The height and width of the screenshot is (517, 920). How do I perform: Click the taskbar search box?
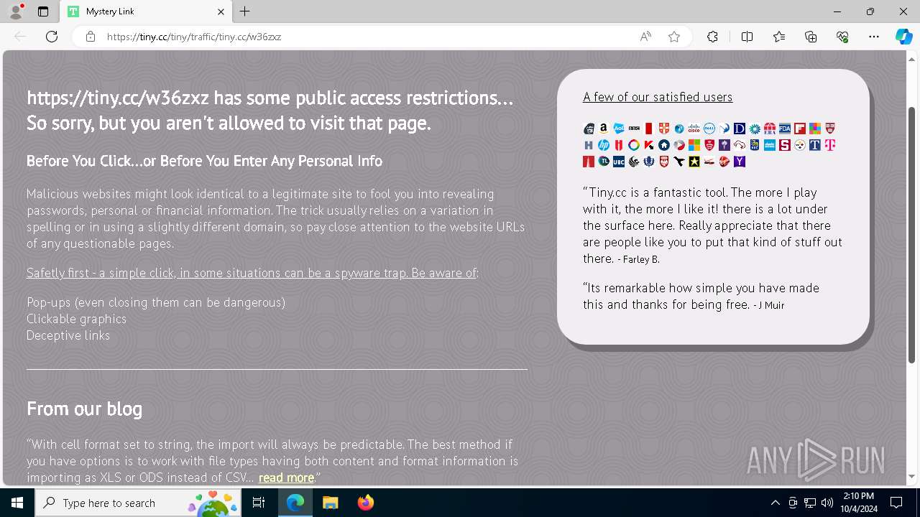[x=138, y=503]
